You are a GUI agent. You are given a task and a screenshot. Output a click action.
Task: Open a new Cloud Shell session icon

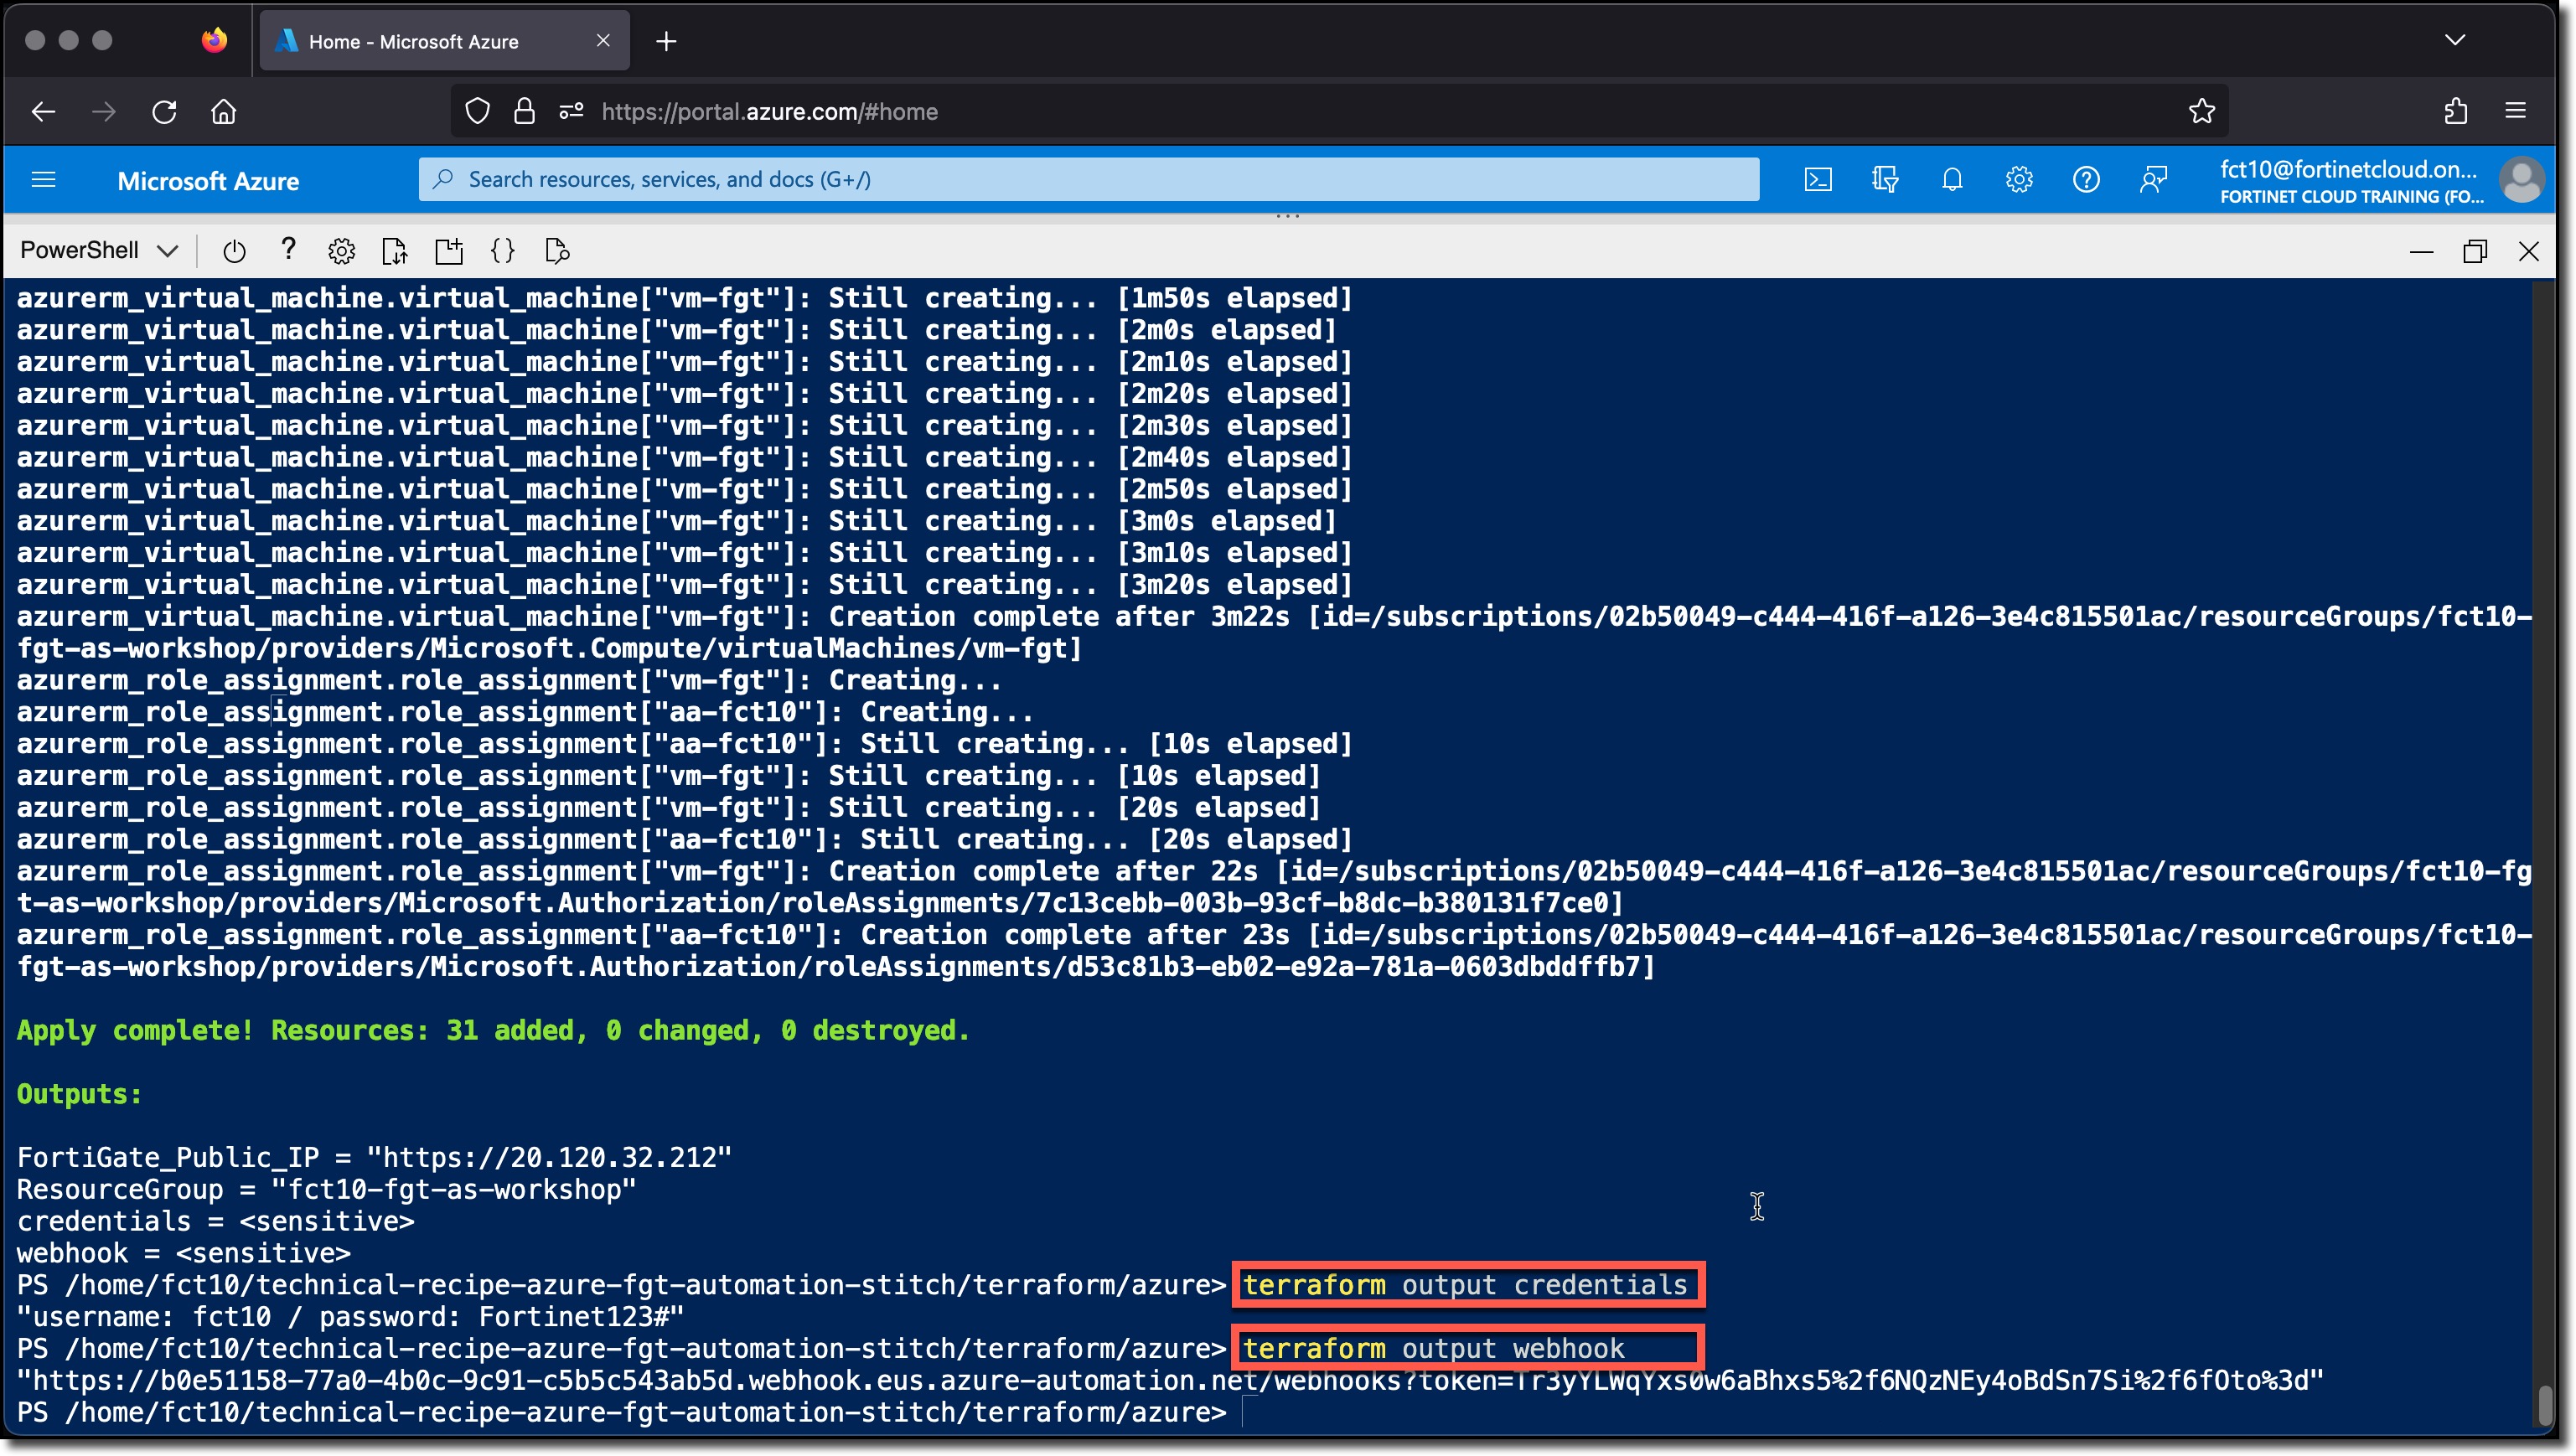(449, 251)
